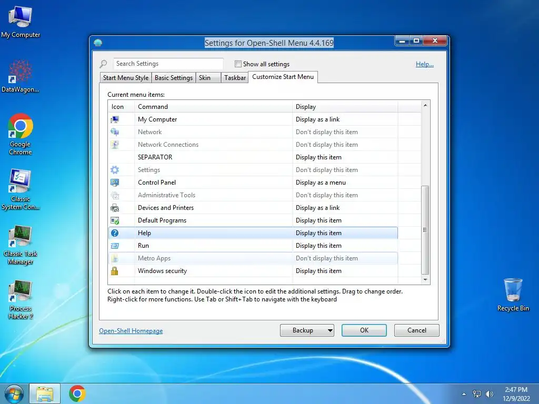Open the Backup dropdown arrow
The image size is (539, 404).
click(330, 330)
